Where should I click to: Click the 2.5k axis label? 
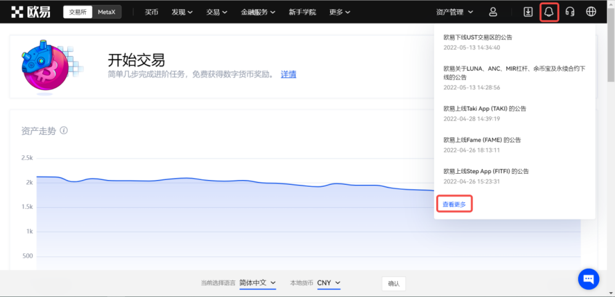coord(27,158)
